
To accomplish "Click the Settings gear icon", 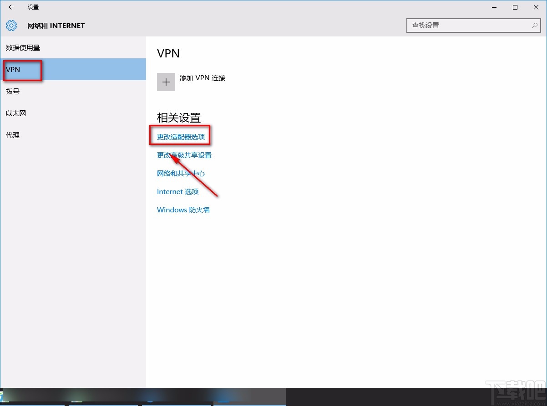I will click(x=11, y=26).
